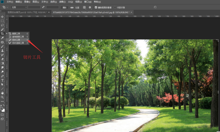The height and width of the screenshot is (132, 220).
Task: Open the 滤镜 menu
Action: point(62,2)
